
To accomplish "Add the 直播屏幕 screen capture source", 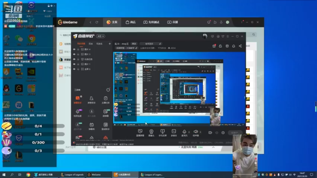I will click(x=140, y=133).
